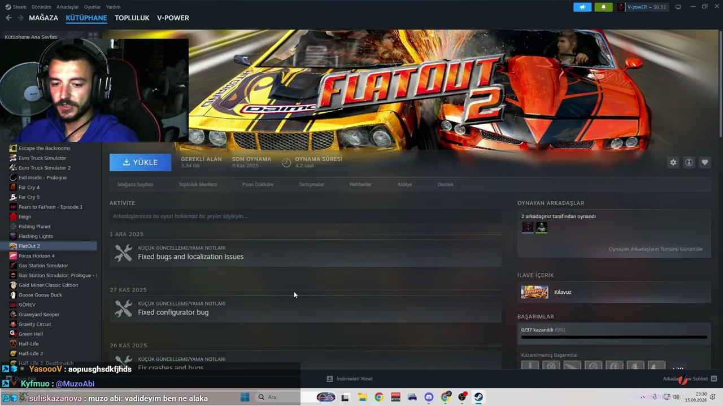Click the wrench icon for the 1 Ara 2025 update
The width and height of the screenshot is (723, 406).
point(123,253)
